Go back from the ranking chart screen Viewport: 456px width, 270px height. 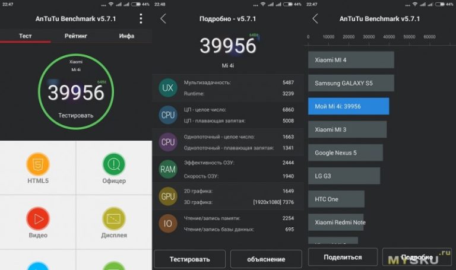[x=315, y=19]
